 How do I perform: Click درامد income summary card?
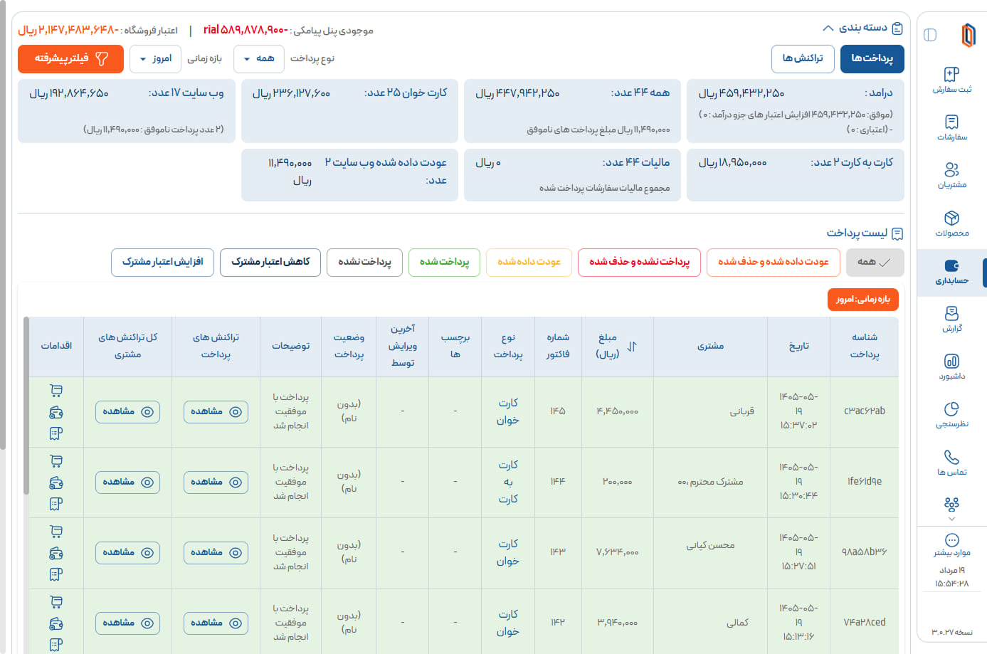[796, 110]
